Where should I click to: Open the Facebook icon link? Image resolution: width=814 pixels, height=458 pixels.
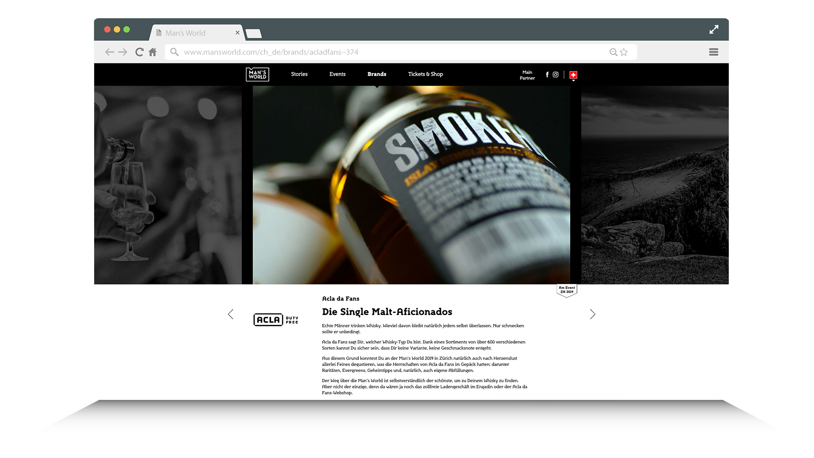(547, 75)
